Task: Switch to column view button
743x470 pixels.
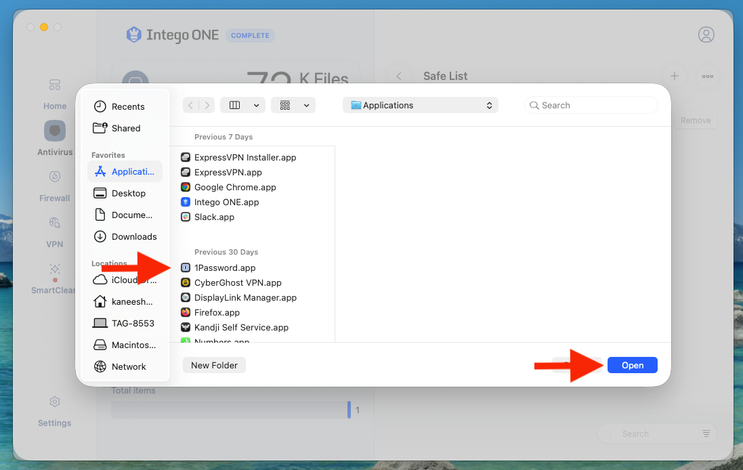Action: click(x=234, y=105)
